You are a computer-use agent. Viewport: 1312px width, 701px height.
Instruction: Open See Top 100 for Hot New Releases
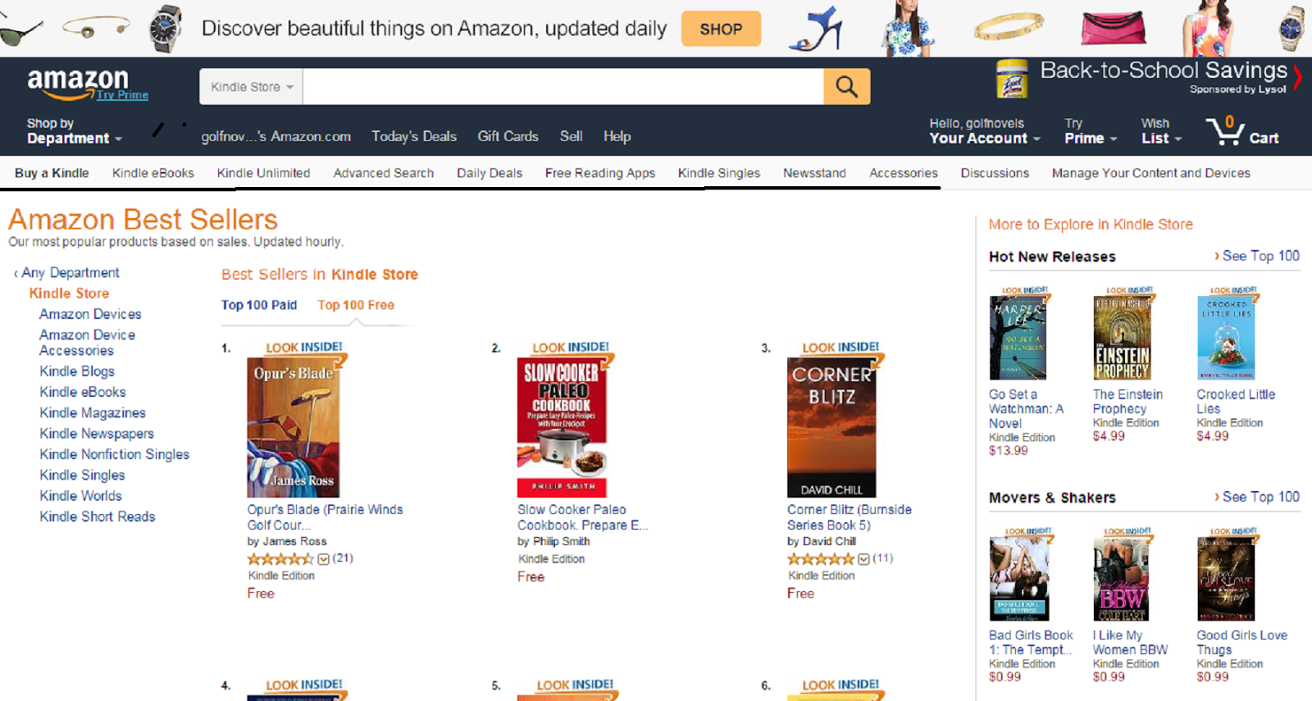click(1257, 256)
